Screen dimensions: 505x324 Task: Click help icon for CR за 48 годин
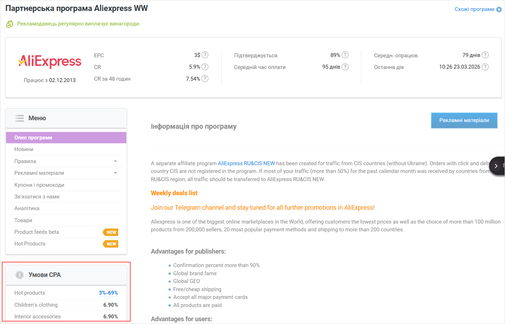tap(205, 79)
